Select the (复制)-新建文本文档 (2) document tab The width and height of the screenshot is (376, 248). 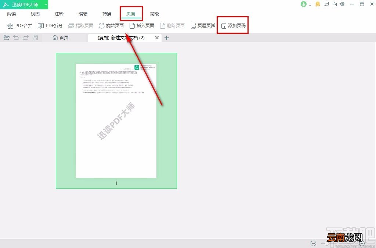point(121,37)
